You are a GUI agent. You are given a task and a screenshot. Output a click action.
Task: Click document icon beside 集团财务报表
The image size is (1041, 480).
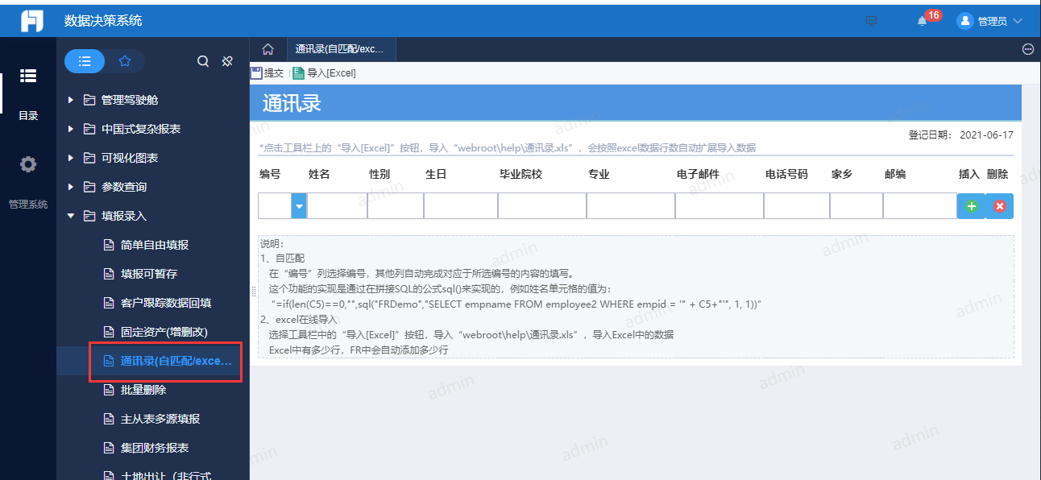click(x=109, y=448)
